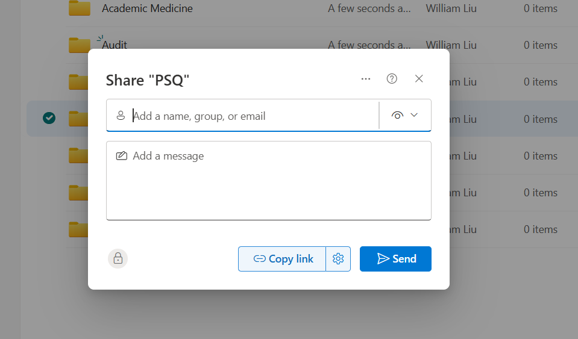Click the folder icon in the bottom row
Image resolution: width=578 pixels, height=339 pixels.
tap(79, 229)
